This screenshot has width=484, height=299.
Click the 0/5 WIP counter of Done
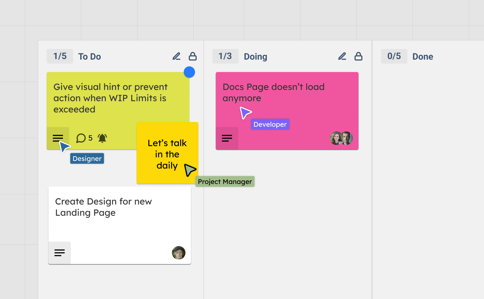[394, 56]
